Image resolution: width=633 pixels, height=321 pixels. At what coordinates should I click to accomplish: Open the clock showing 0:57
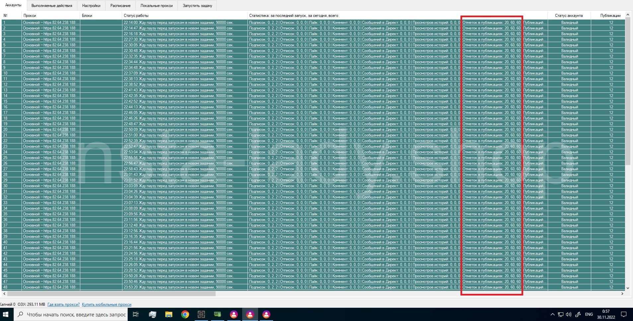[x=606, y=314]
